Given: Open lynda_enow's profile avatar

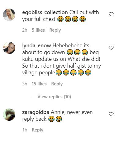Looking at the screenshot, I should tap(9, 48).
